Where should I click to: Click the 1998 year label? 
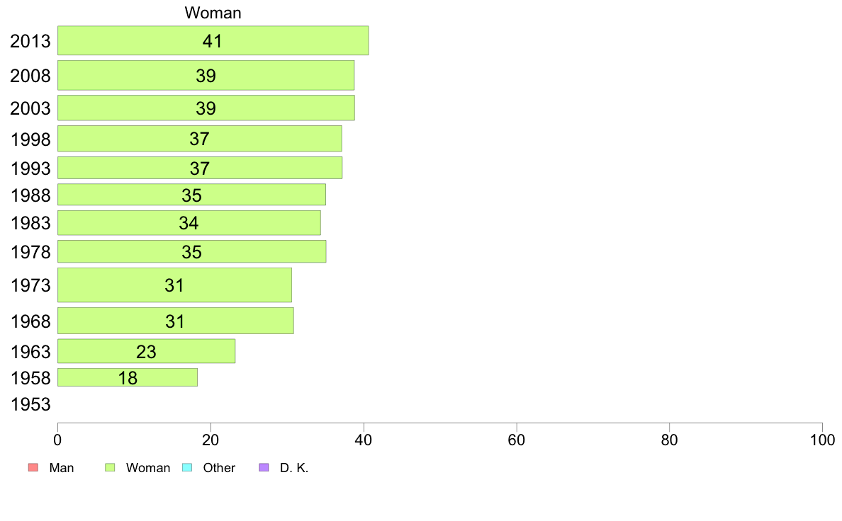pos(30,139)
